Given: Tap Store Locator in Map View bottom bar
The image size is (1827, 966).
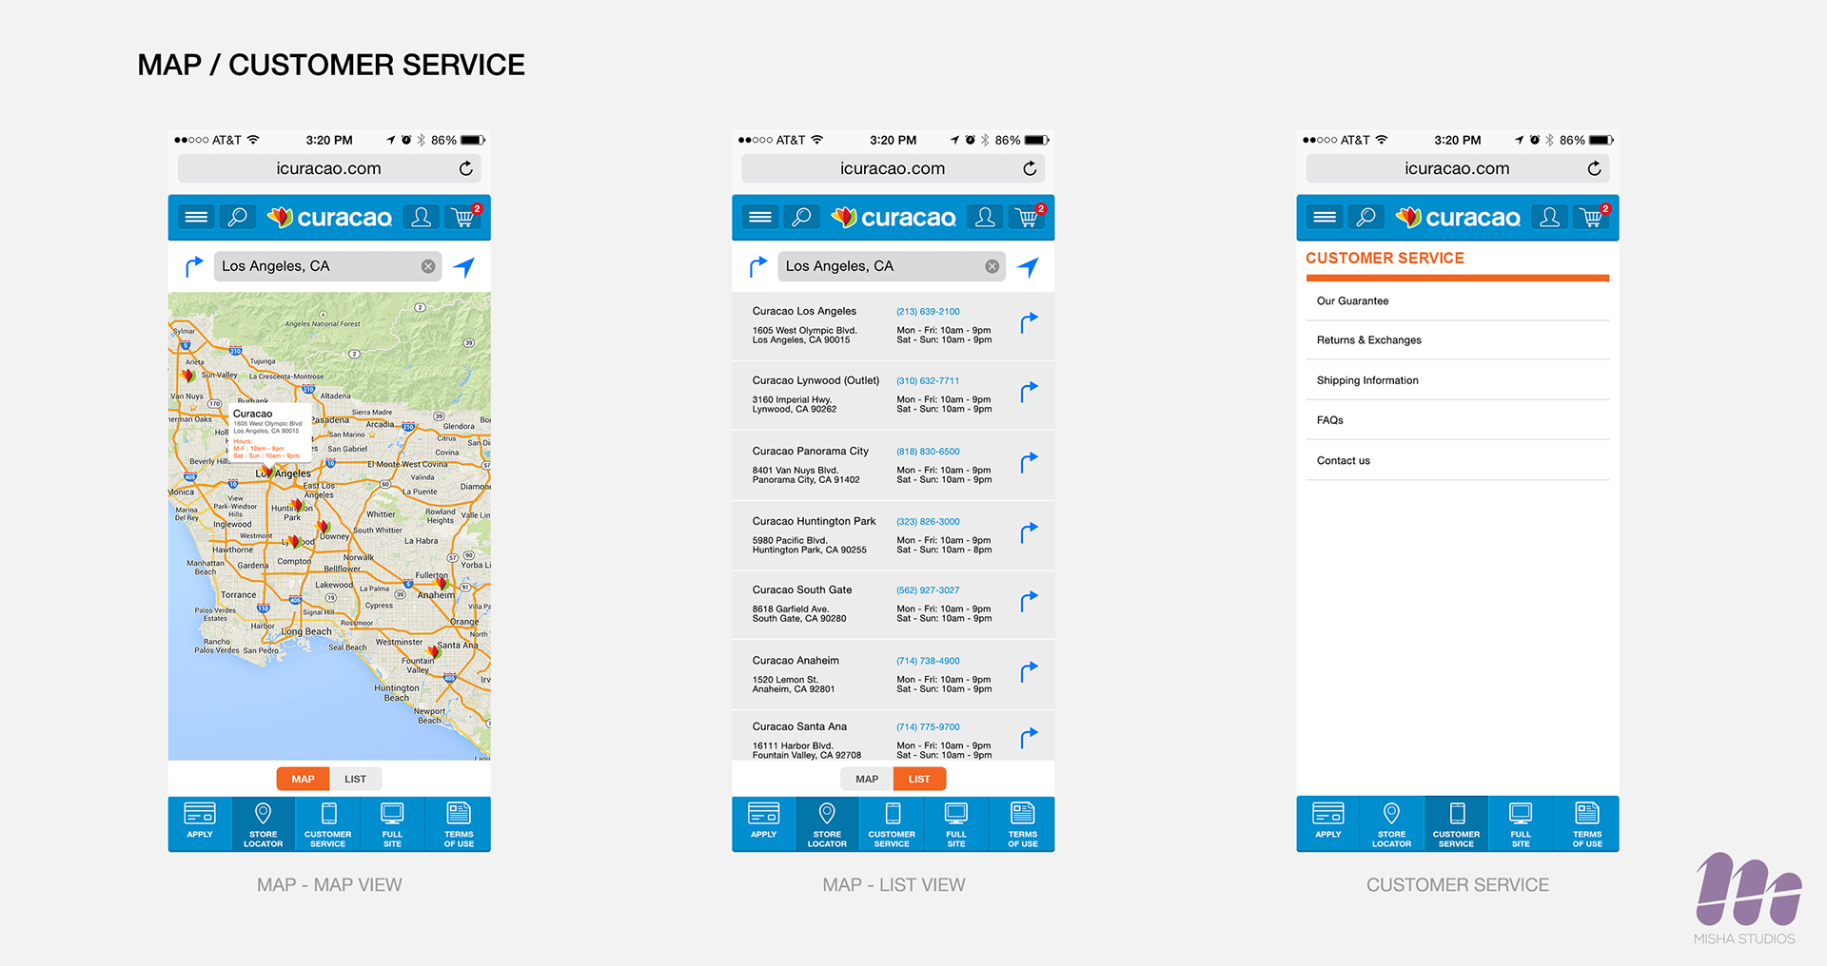Looking at the screenshot, I should (x=264, y=822).
